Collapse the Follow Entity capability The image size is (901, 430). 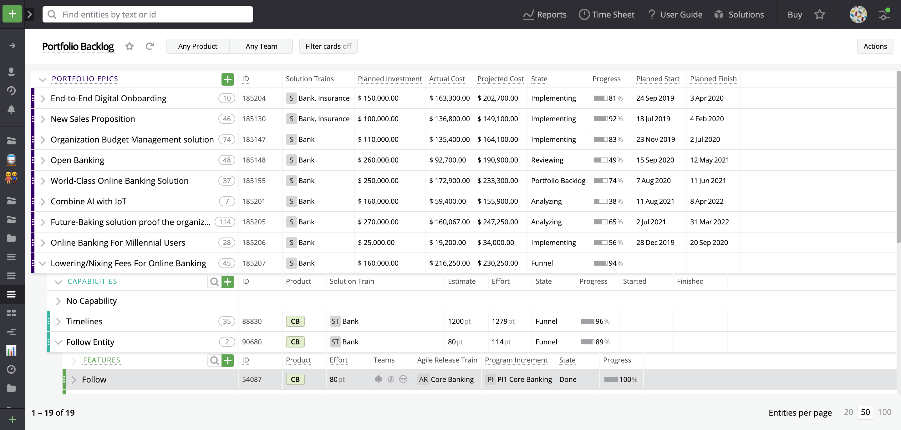58,342
